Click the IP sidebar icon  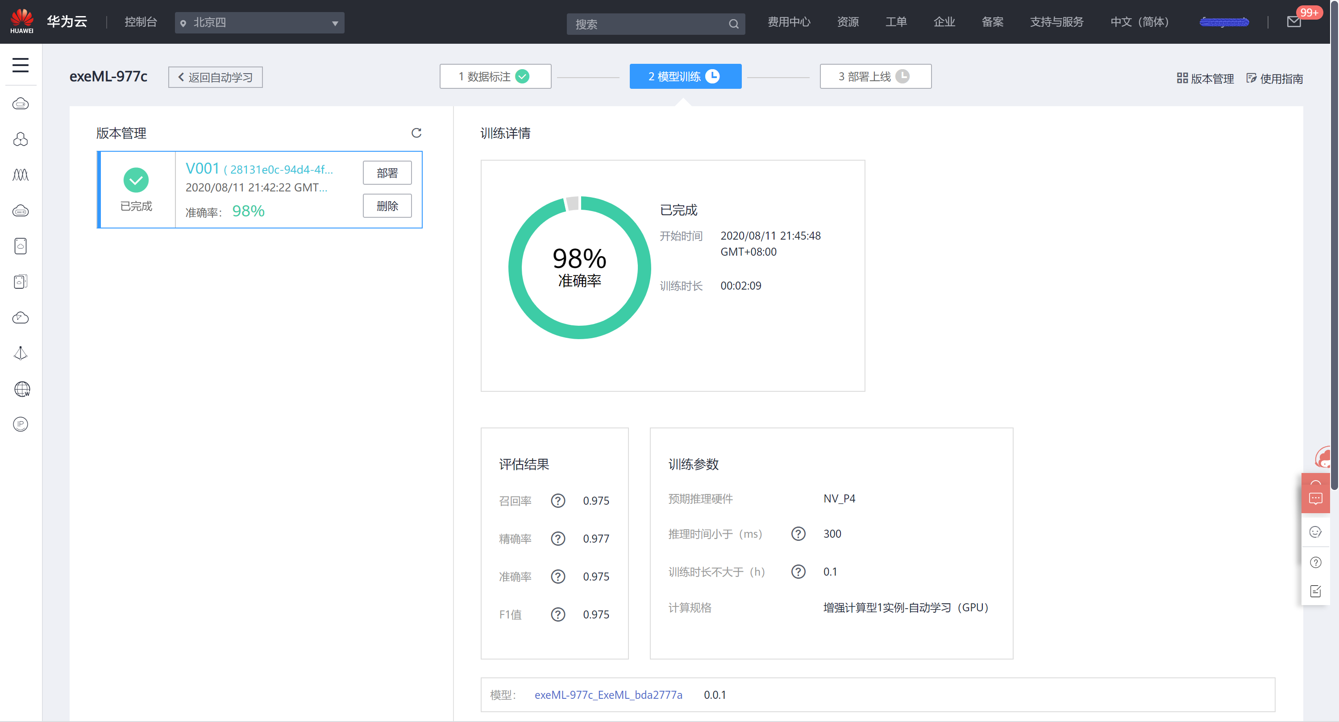point(20,424)
